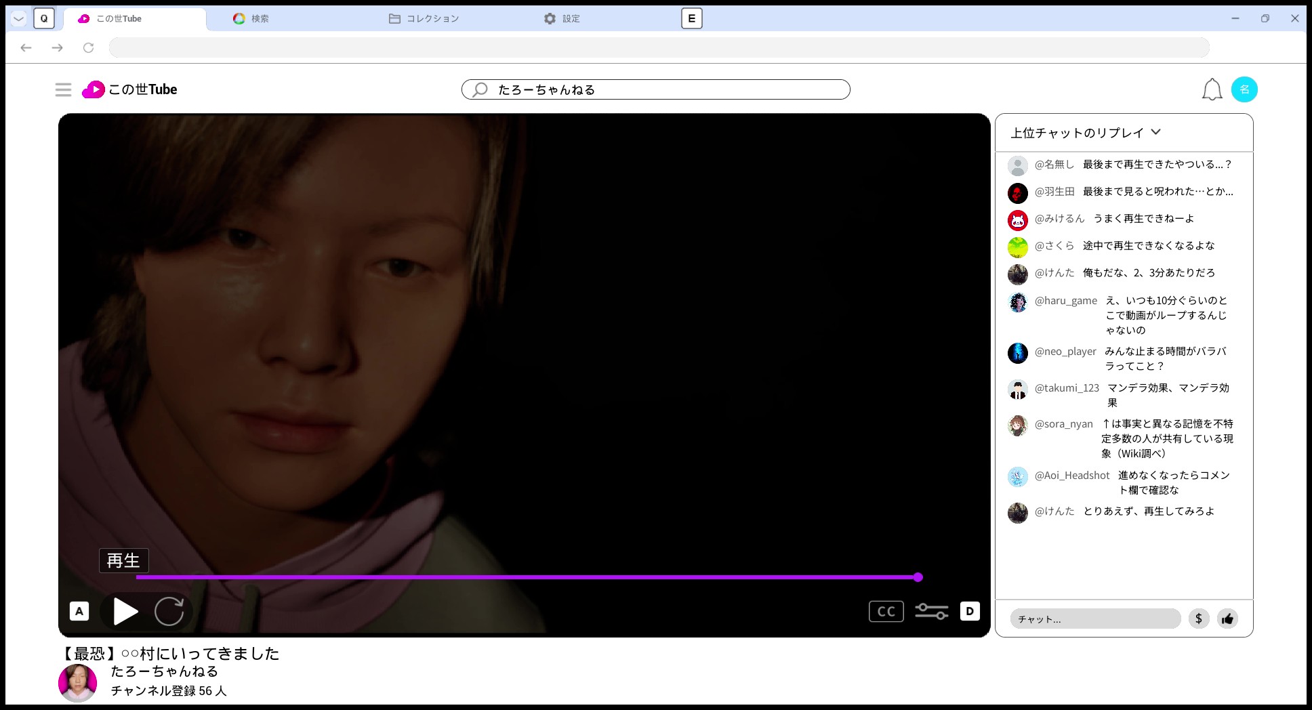Click @羽生田's chat message
The image size is (1312, 710).
point(1157,192)
